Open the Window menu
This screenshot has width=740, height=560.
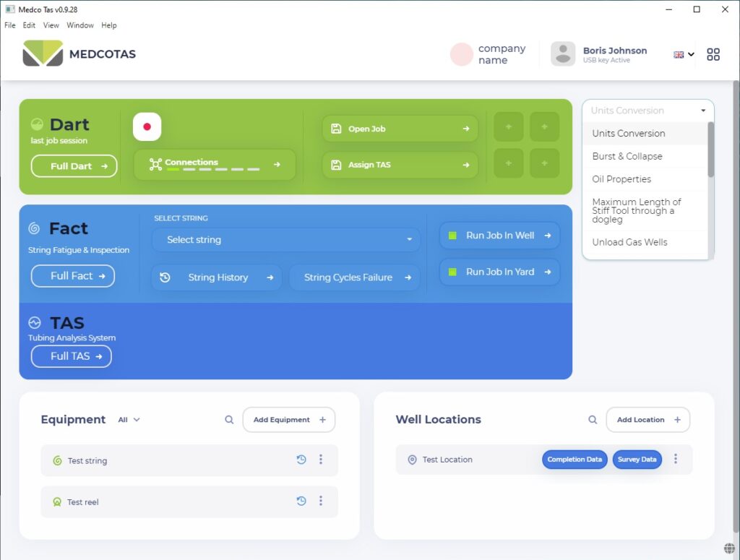(80, 25)
